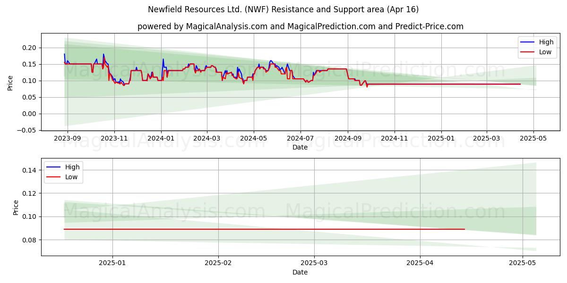Click top chart x-axis label '2024-09'

pyautogui.click(x=348, y=138)
